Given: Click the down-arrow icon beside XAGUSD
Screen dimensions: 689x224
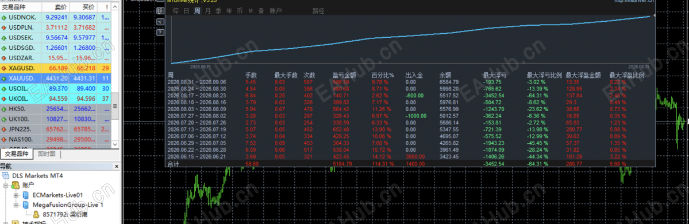Looking at the screenshot, I should (4, 68).
